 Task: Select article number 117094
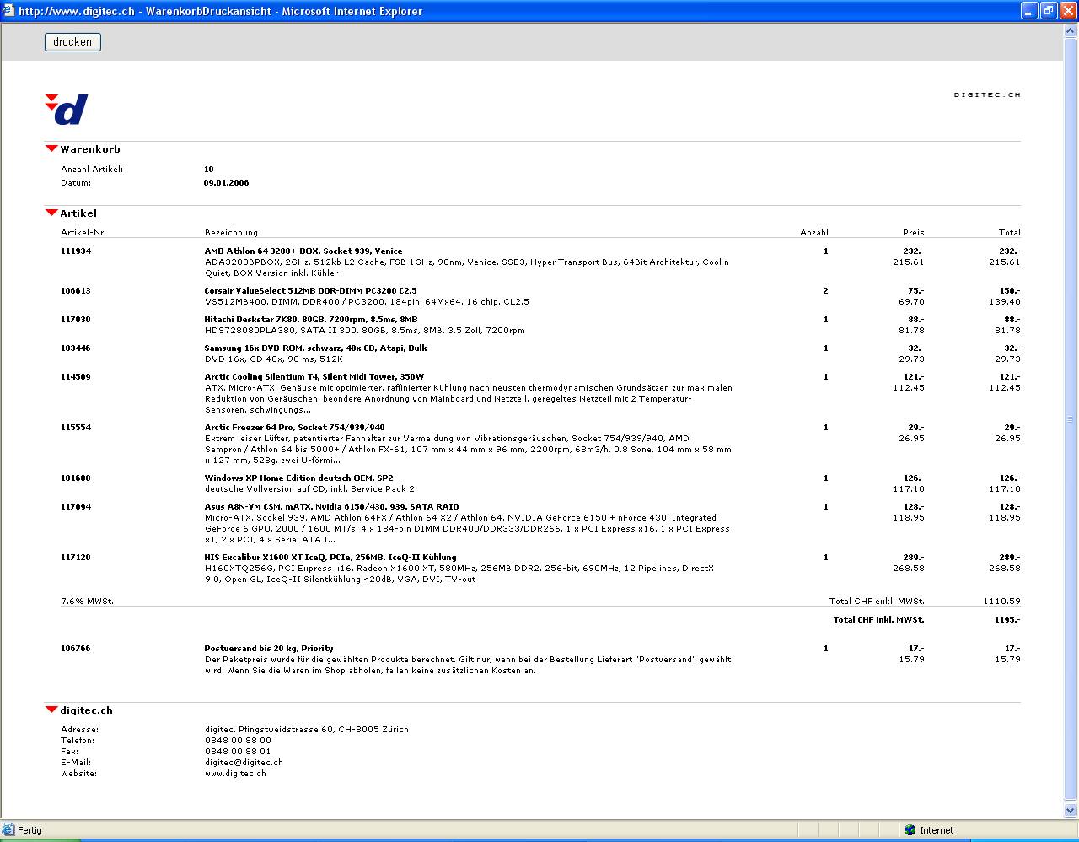coord(76,507)
